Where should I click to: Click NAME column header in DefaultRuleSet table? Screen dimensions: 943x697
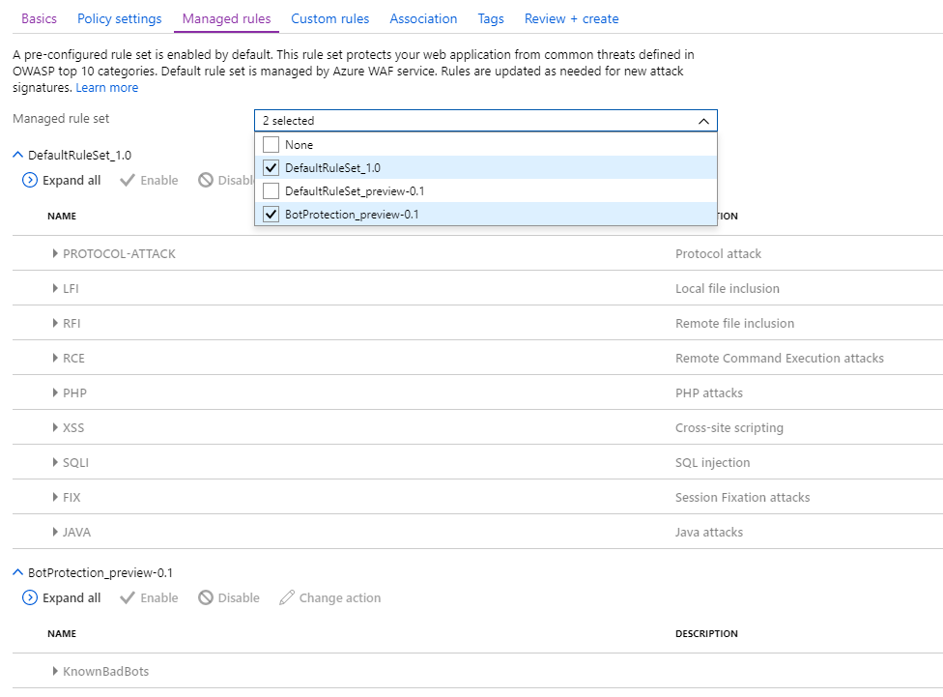pyautogui.click(x=62, y=217)
